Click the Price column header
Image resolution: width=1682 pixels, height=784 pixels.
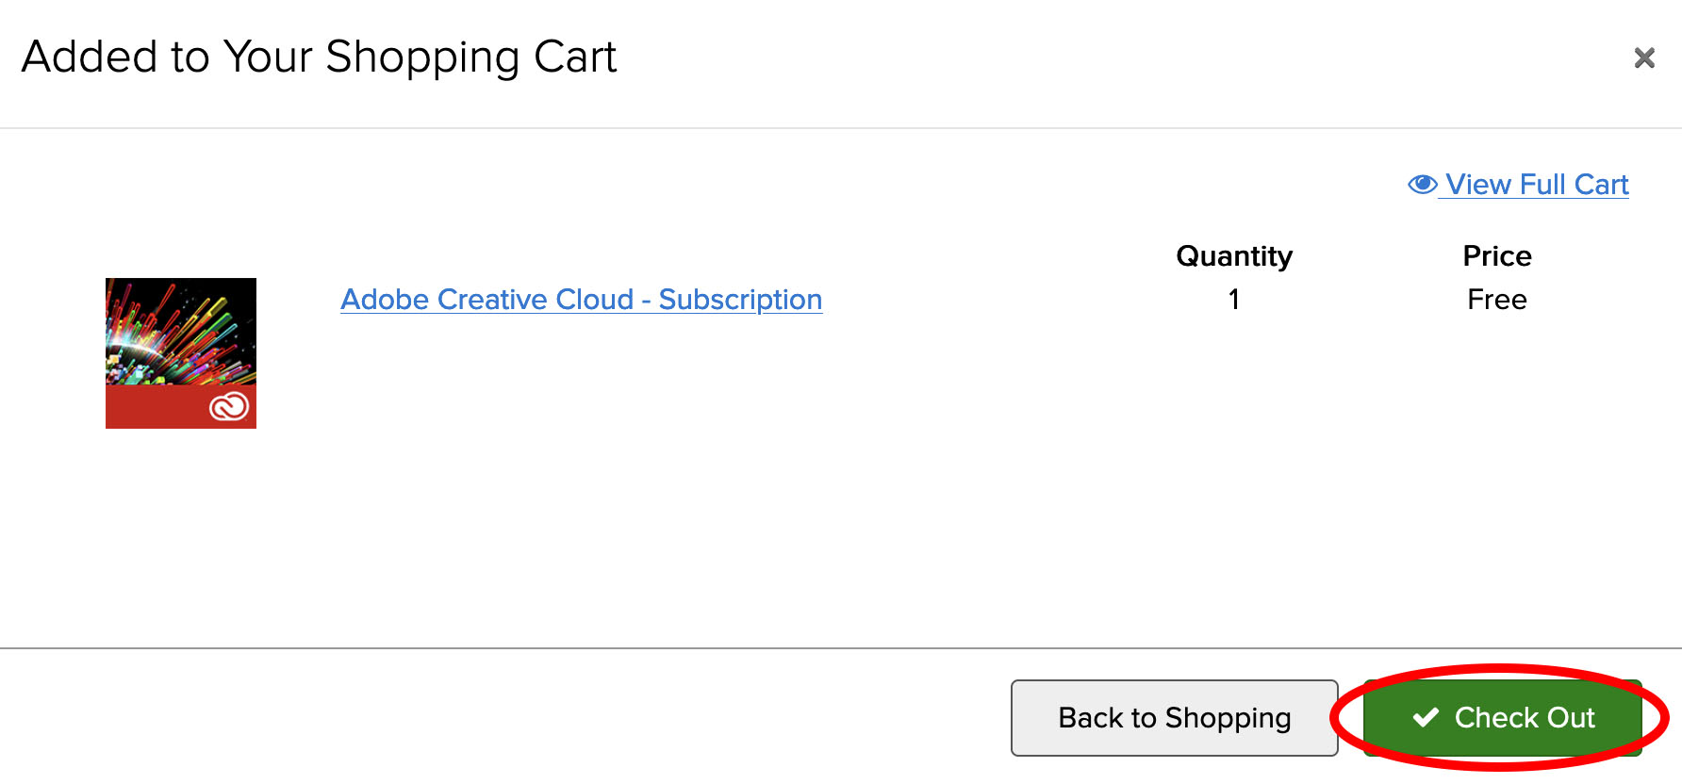tap(1496, 256)
